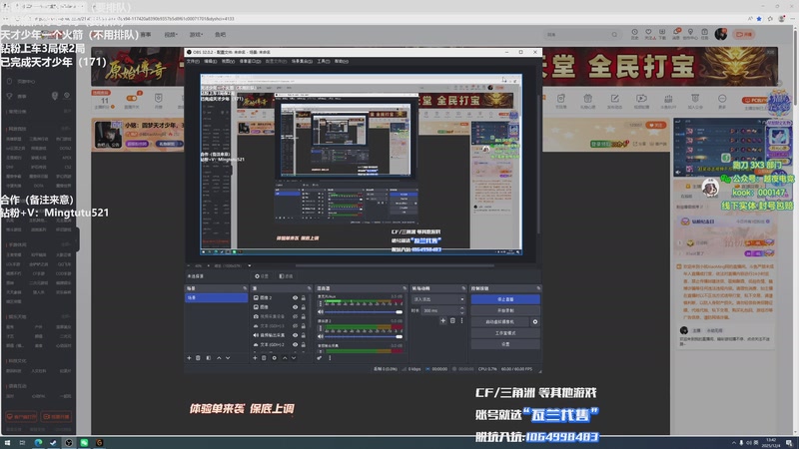Add a new scene in OBS scenes panel
The width and height of the screenshot is (799, 449).
(x=189, y=358)
